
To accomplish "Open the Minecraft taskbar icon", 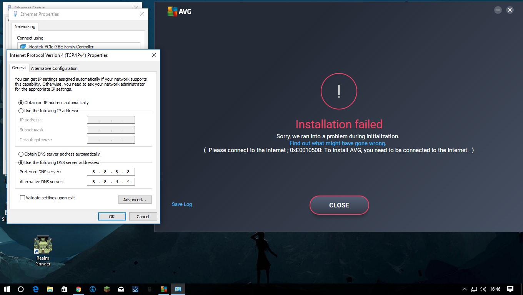I will pyautogui.click(x=107, y=289).
